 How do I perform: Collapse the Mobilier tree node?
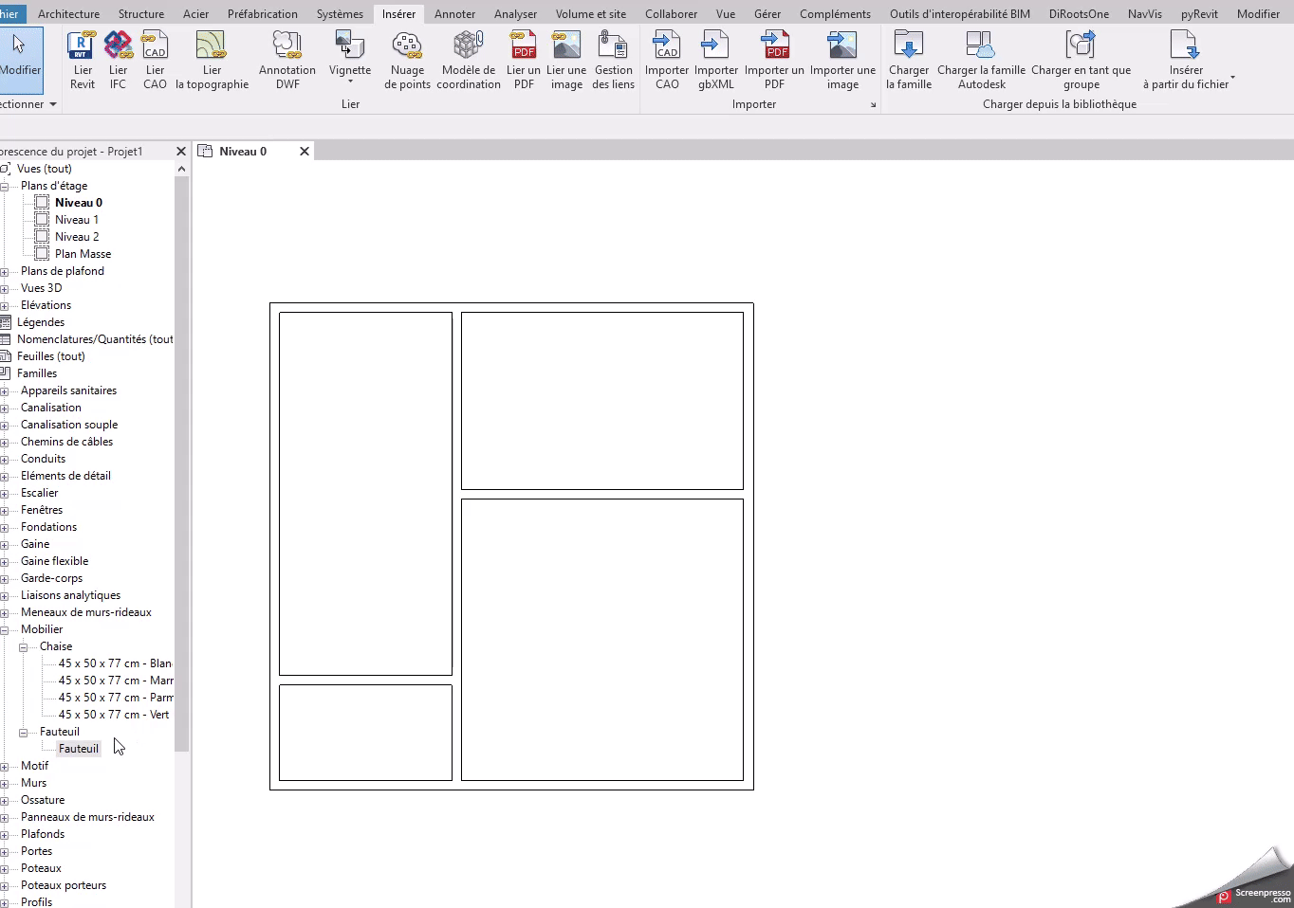pyautogui.click(x=5, y=630)
